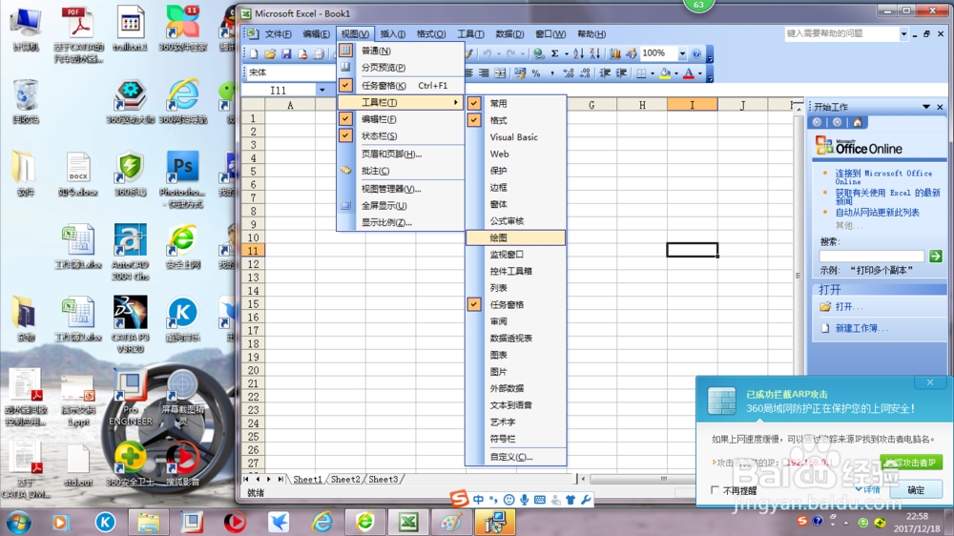
Task: Open the Recycle Bin desktop icon
Action: click(x=26, y=102)
